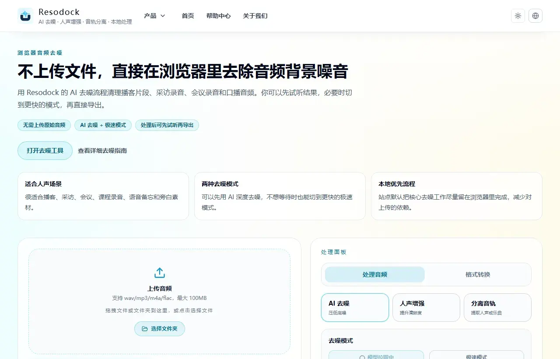Image resolution: width=560 pixels, height=359 pixels.
Task: Click the 处理后可先试听再导出 tag
Action: [x=167, y=125]
